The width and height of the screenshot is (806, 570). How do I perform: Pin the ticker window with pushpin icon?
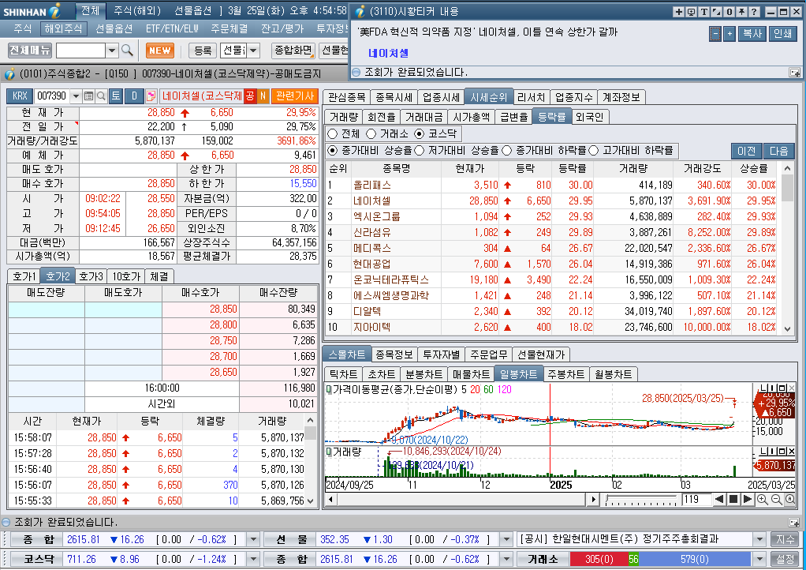pos(741,12)
